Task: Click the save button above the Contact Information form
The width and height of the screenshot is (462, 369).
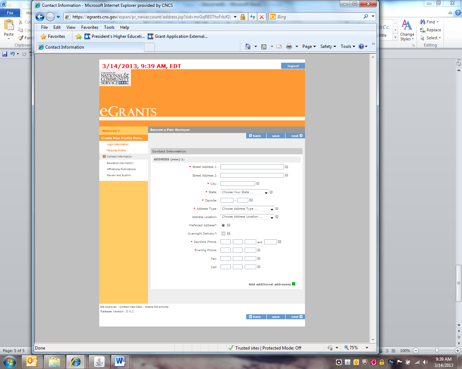Action: [276, 136]
